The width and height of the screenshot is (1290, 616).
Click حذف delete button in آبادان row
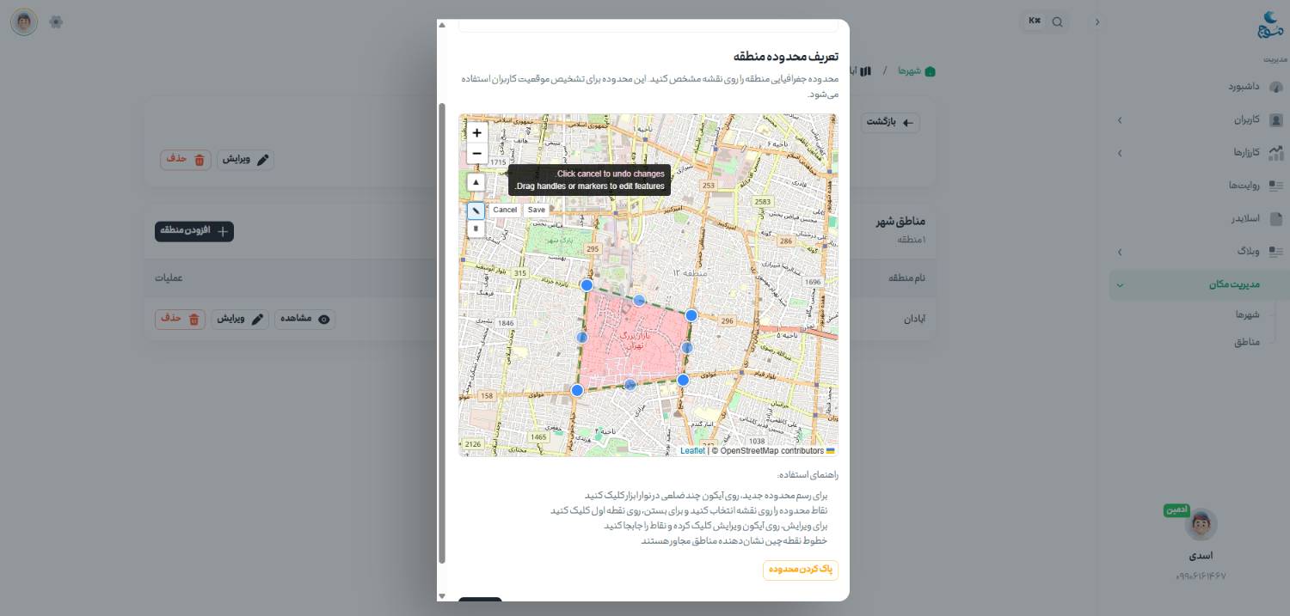[181, 319]
